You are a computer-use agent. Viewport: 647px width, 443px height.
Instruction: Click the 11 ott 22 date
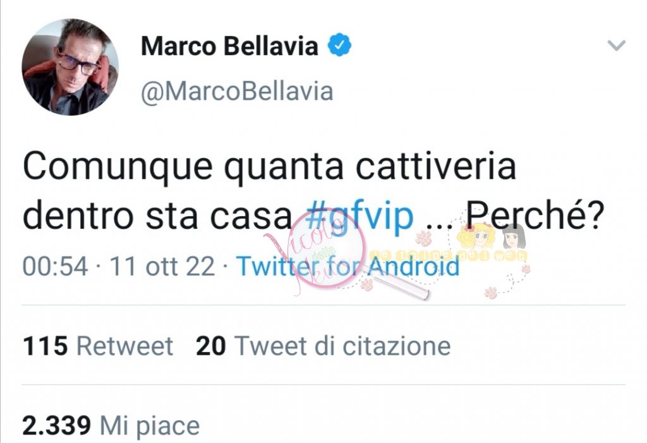[x=162, y=266]
